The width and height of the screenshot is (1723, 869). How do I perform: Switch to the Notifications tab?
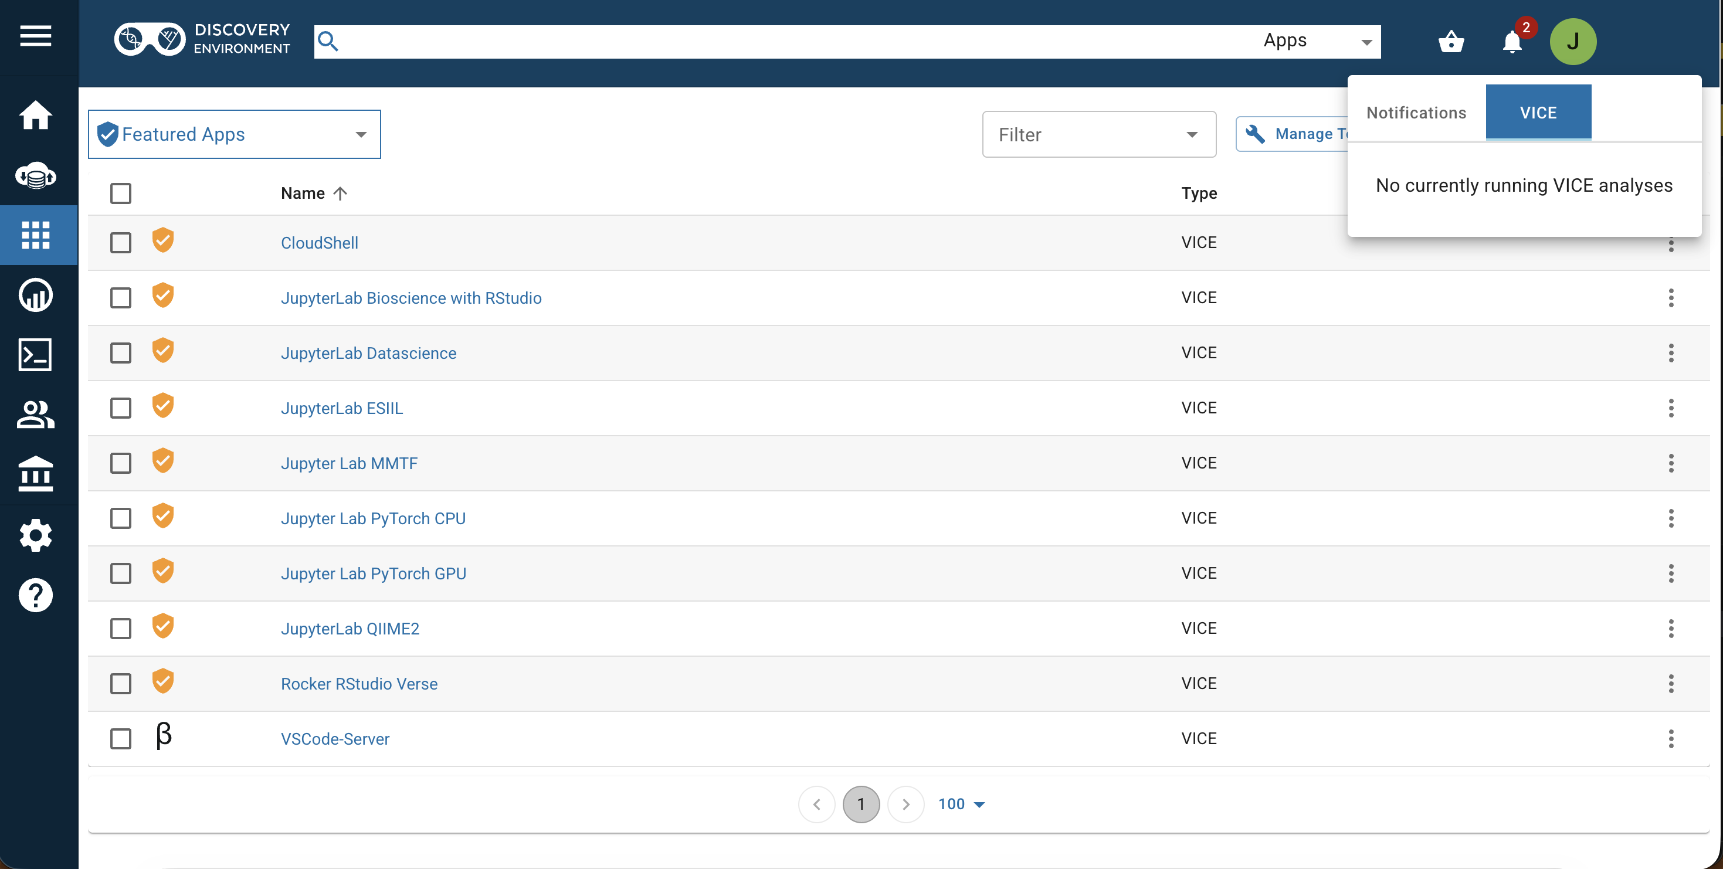pos(1416,113)
